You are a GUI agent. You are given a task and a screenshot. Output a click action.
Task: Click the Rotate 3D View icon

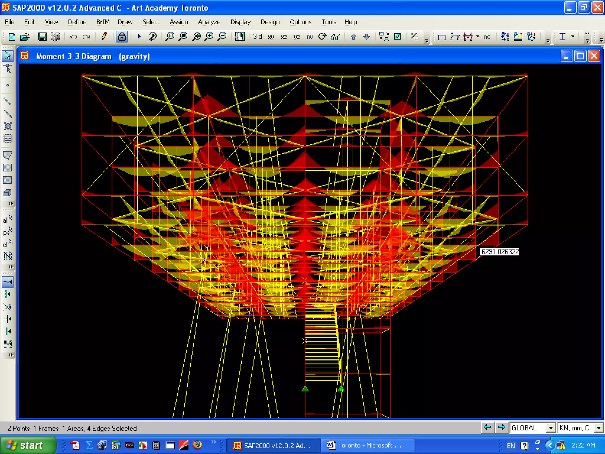coord(322,37)
